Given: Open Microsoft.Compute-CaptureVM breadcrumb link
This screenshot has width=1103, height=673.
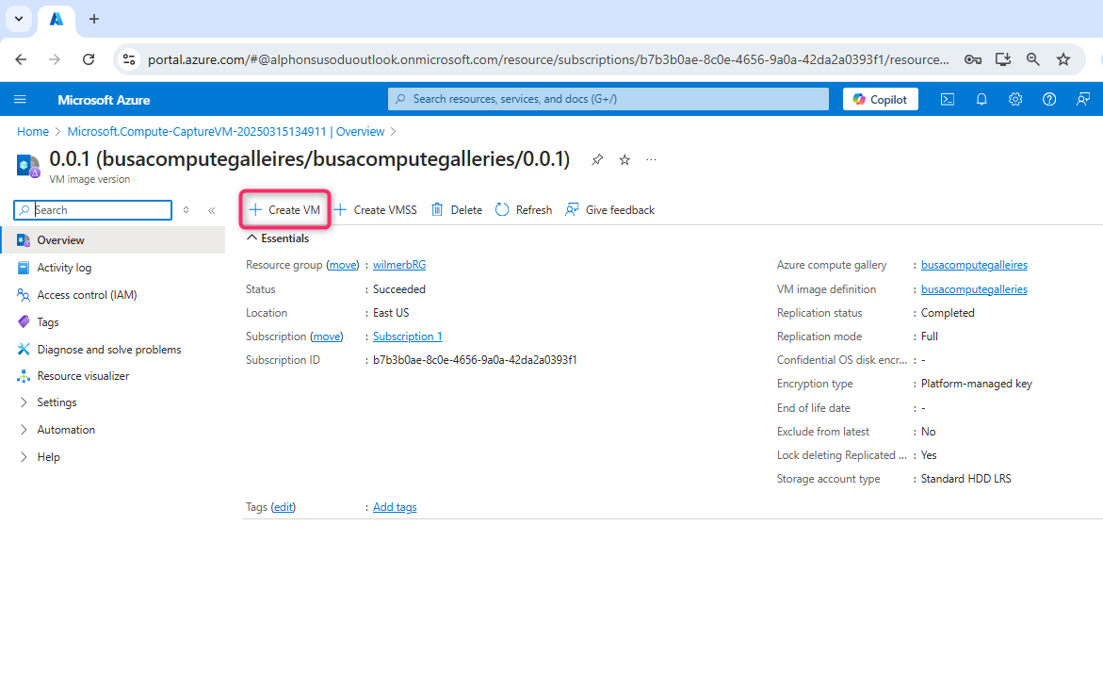Looking at the screenshot, I should (x=226, y=132).
